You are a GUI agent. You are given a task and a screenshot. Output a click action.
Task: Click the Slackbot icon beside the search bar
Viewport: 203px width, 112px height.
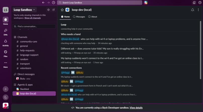click(146, 3)
